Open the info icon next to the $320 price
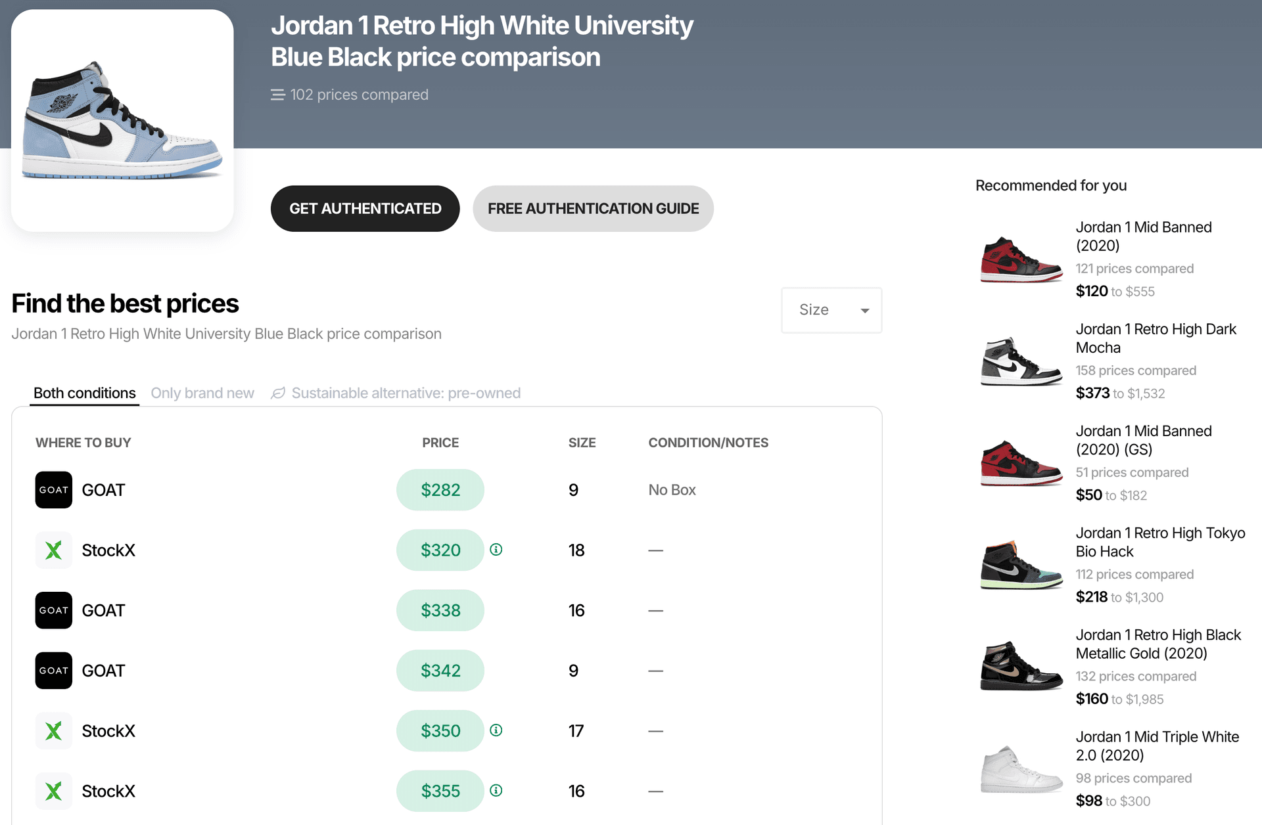 (x=496, y=550)
